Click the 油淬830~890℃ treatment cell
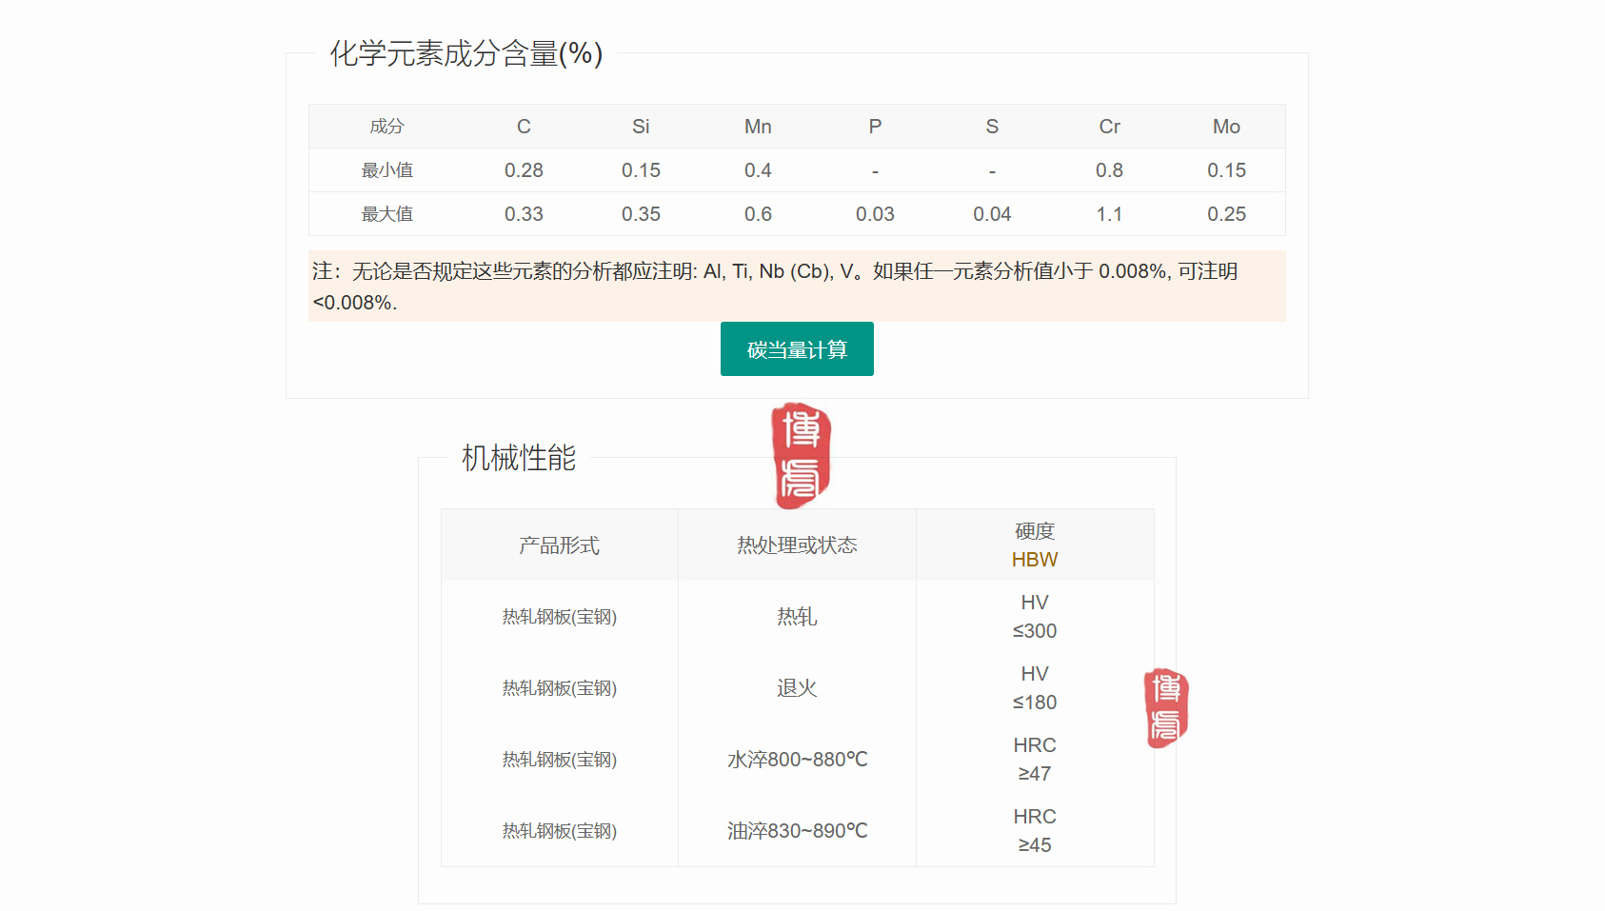 pos(797,831)
